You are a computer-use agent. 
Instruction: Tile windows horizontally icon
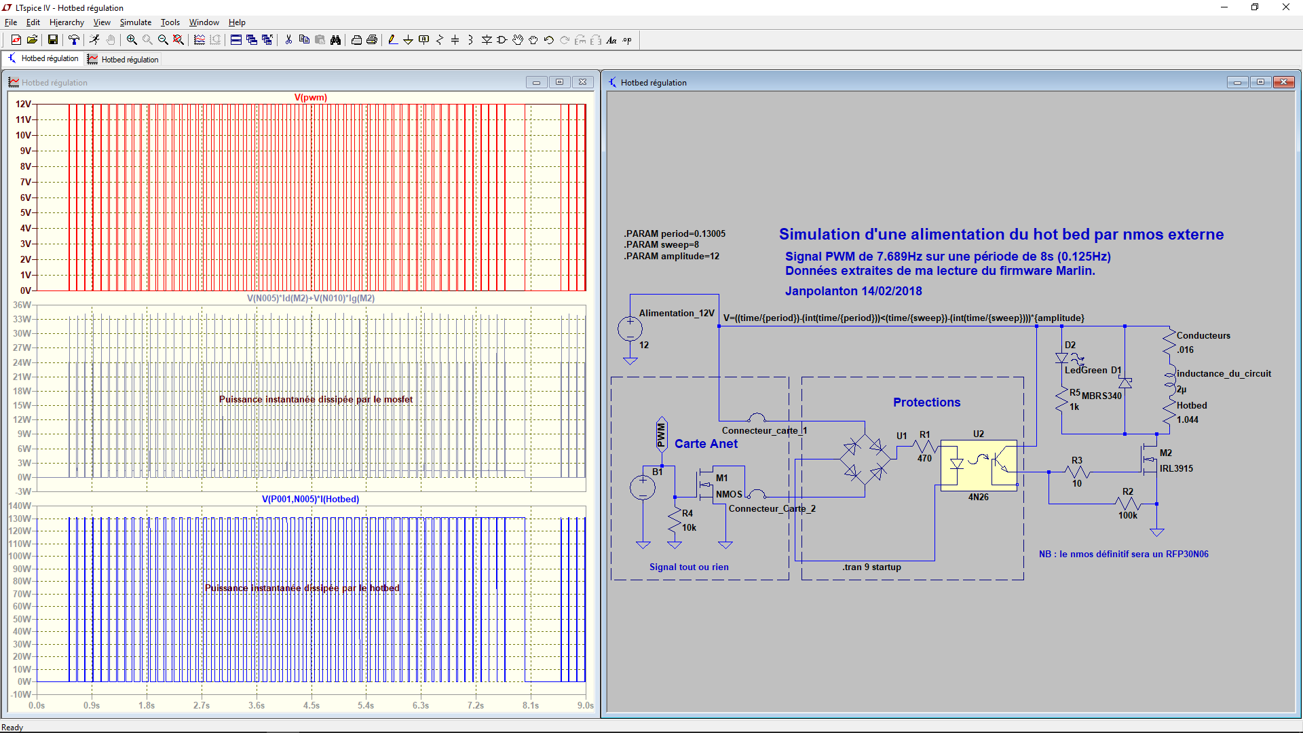pyautogui.click(x=236, y=40)
